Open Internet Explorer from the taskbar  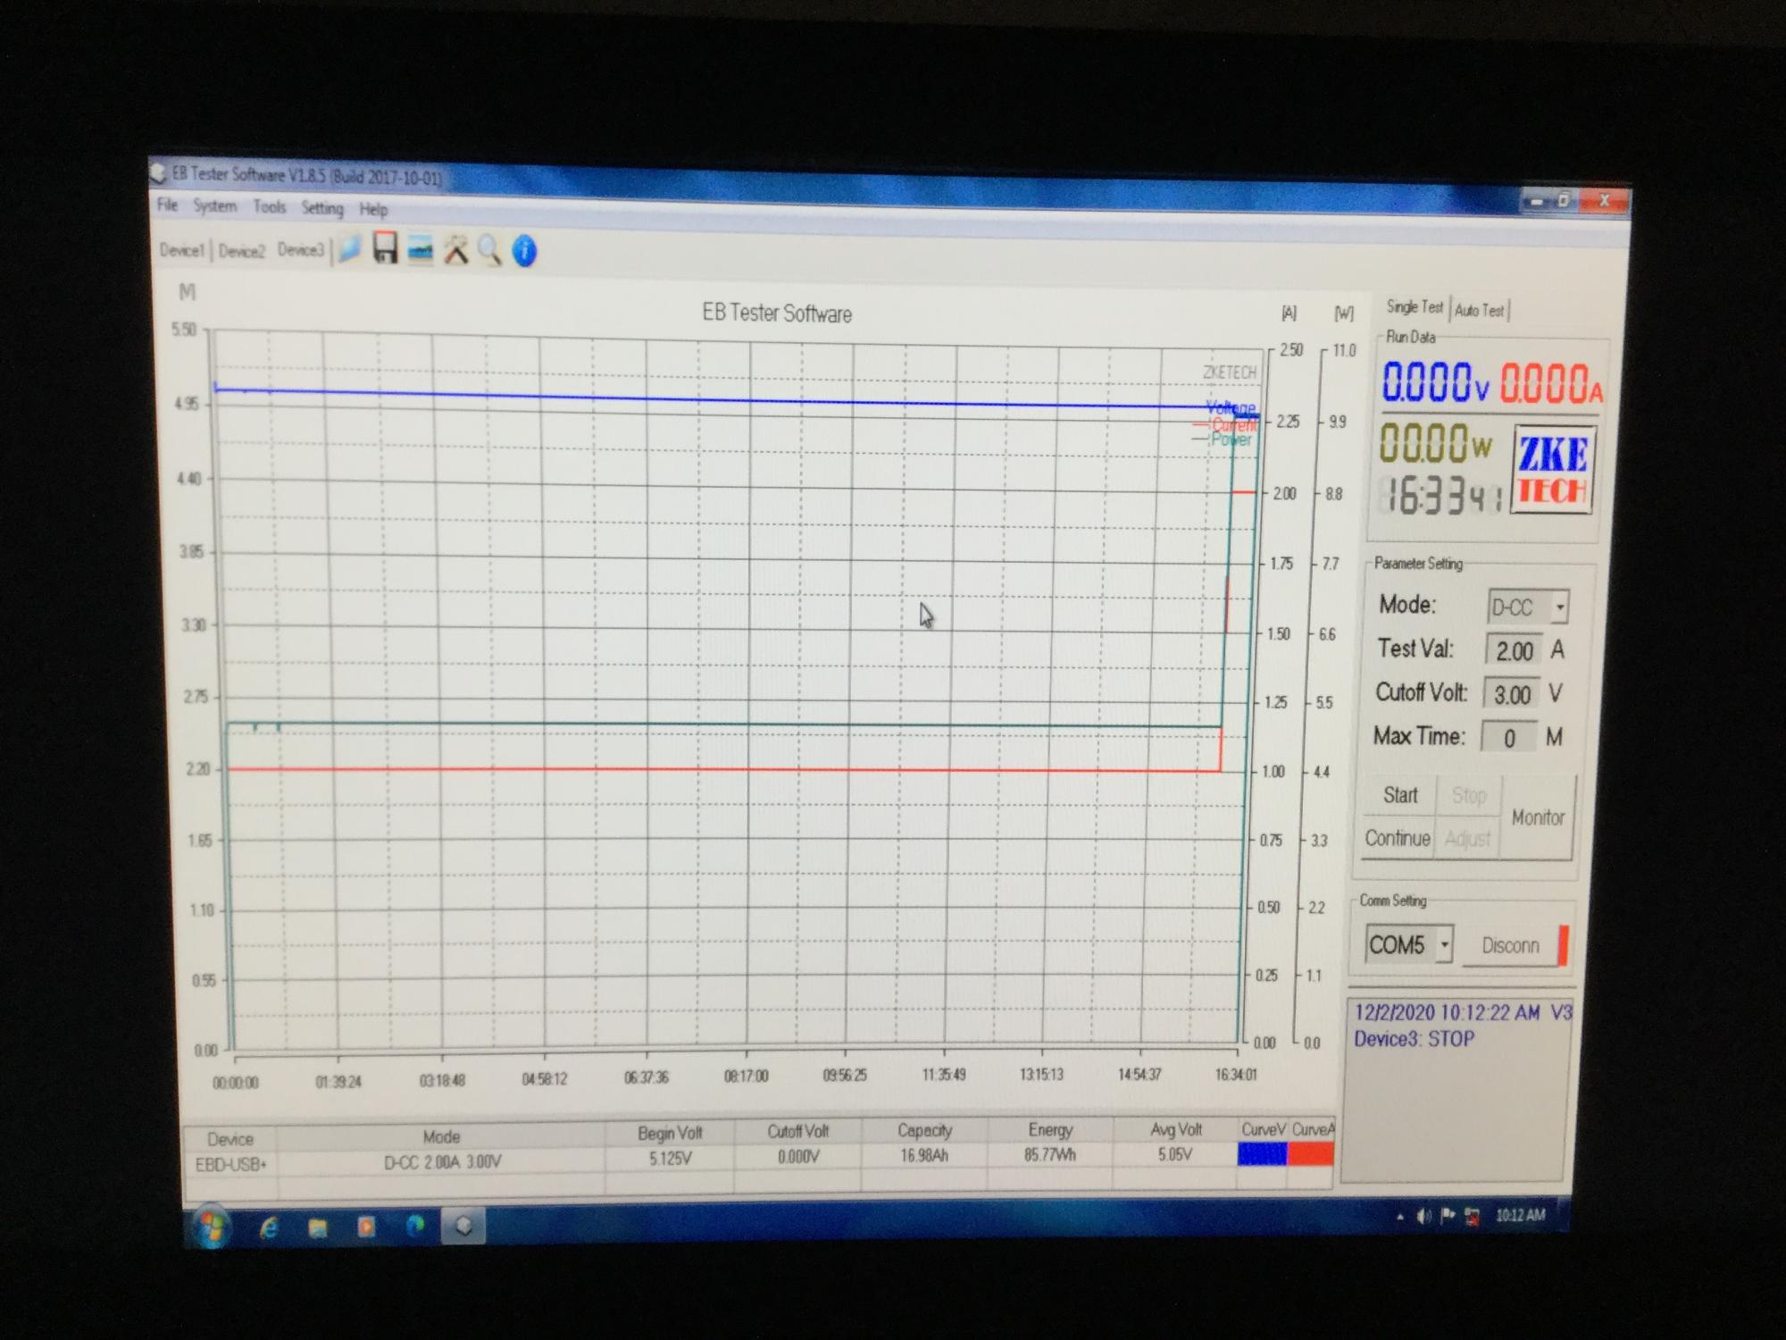268,1228
